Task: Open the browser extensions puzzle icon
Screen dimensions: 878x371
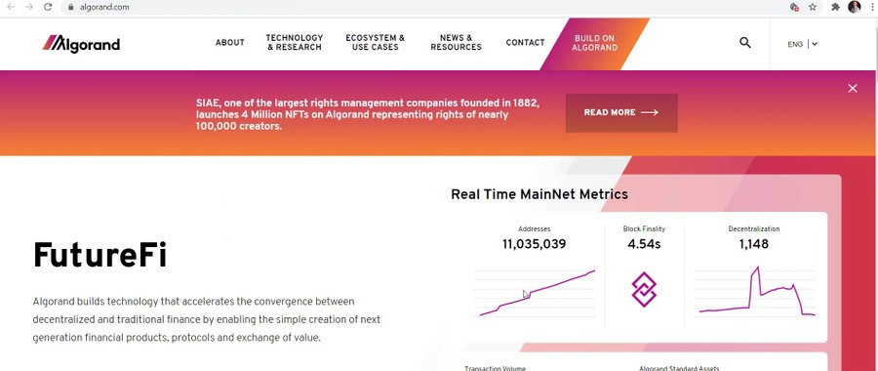Action: [x=835, y=7]
